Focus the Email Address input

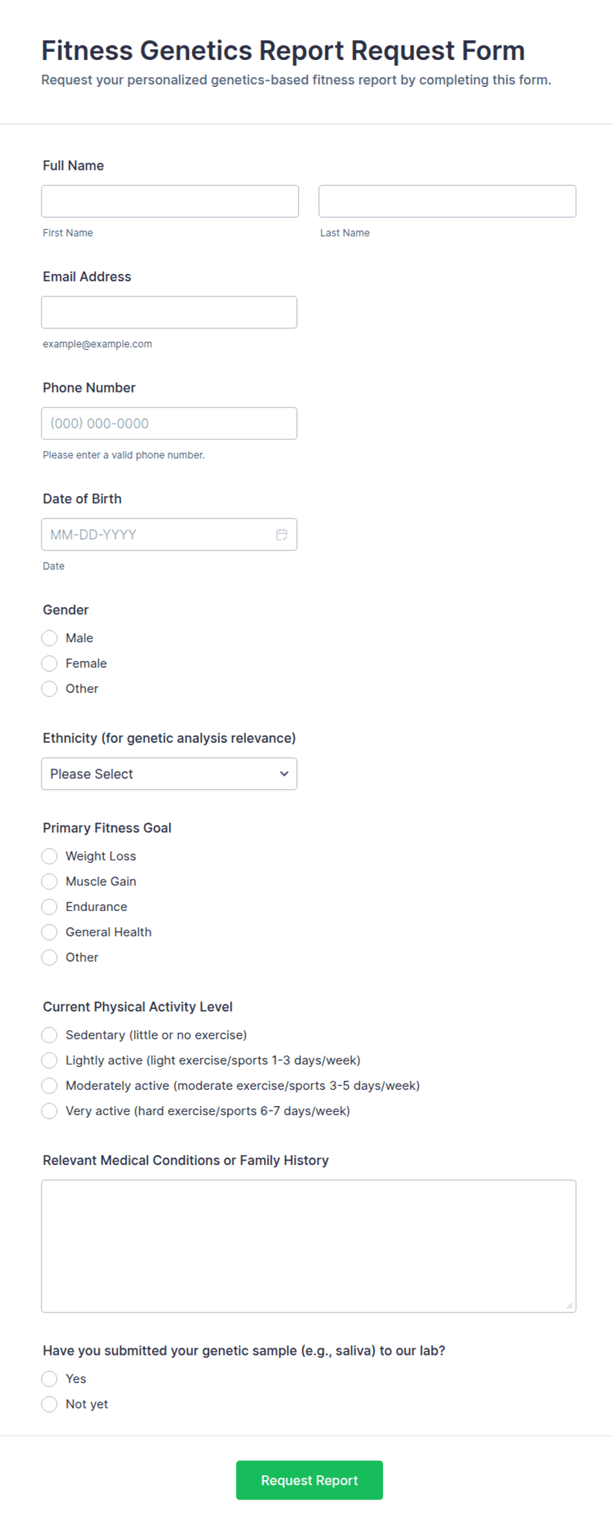coord(169,312)
